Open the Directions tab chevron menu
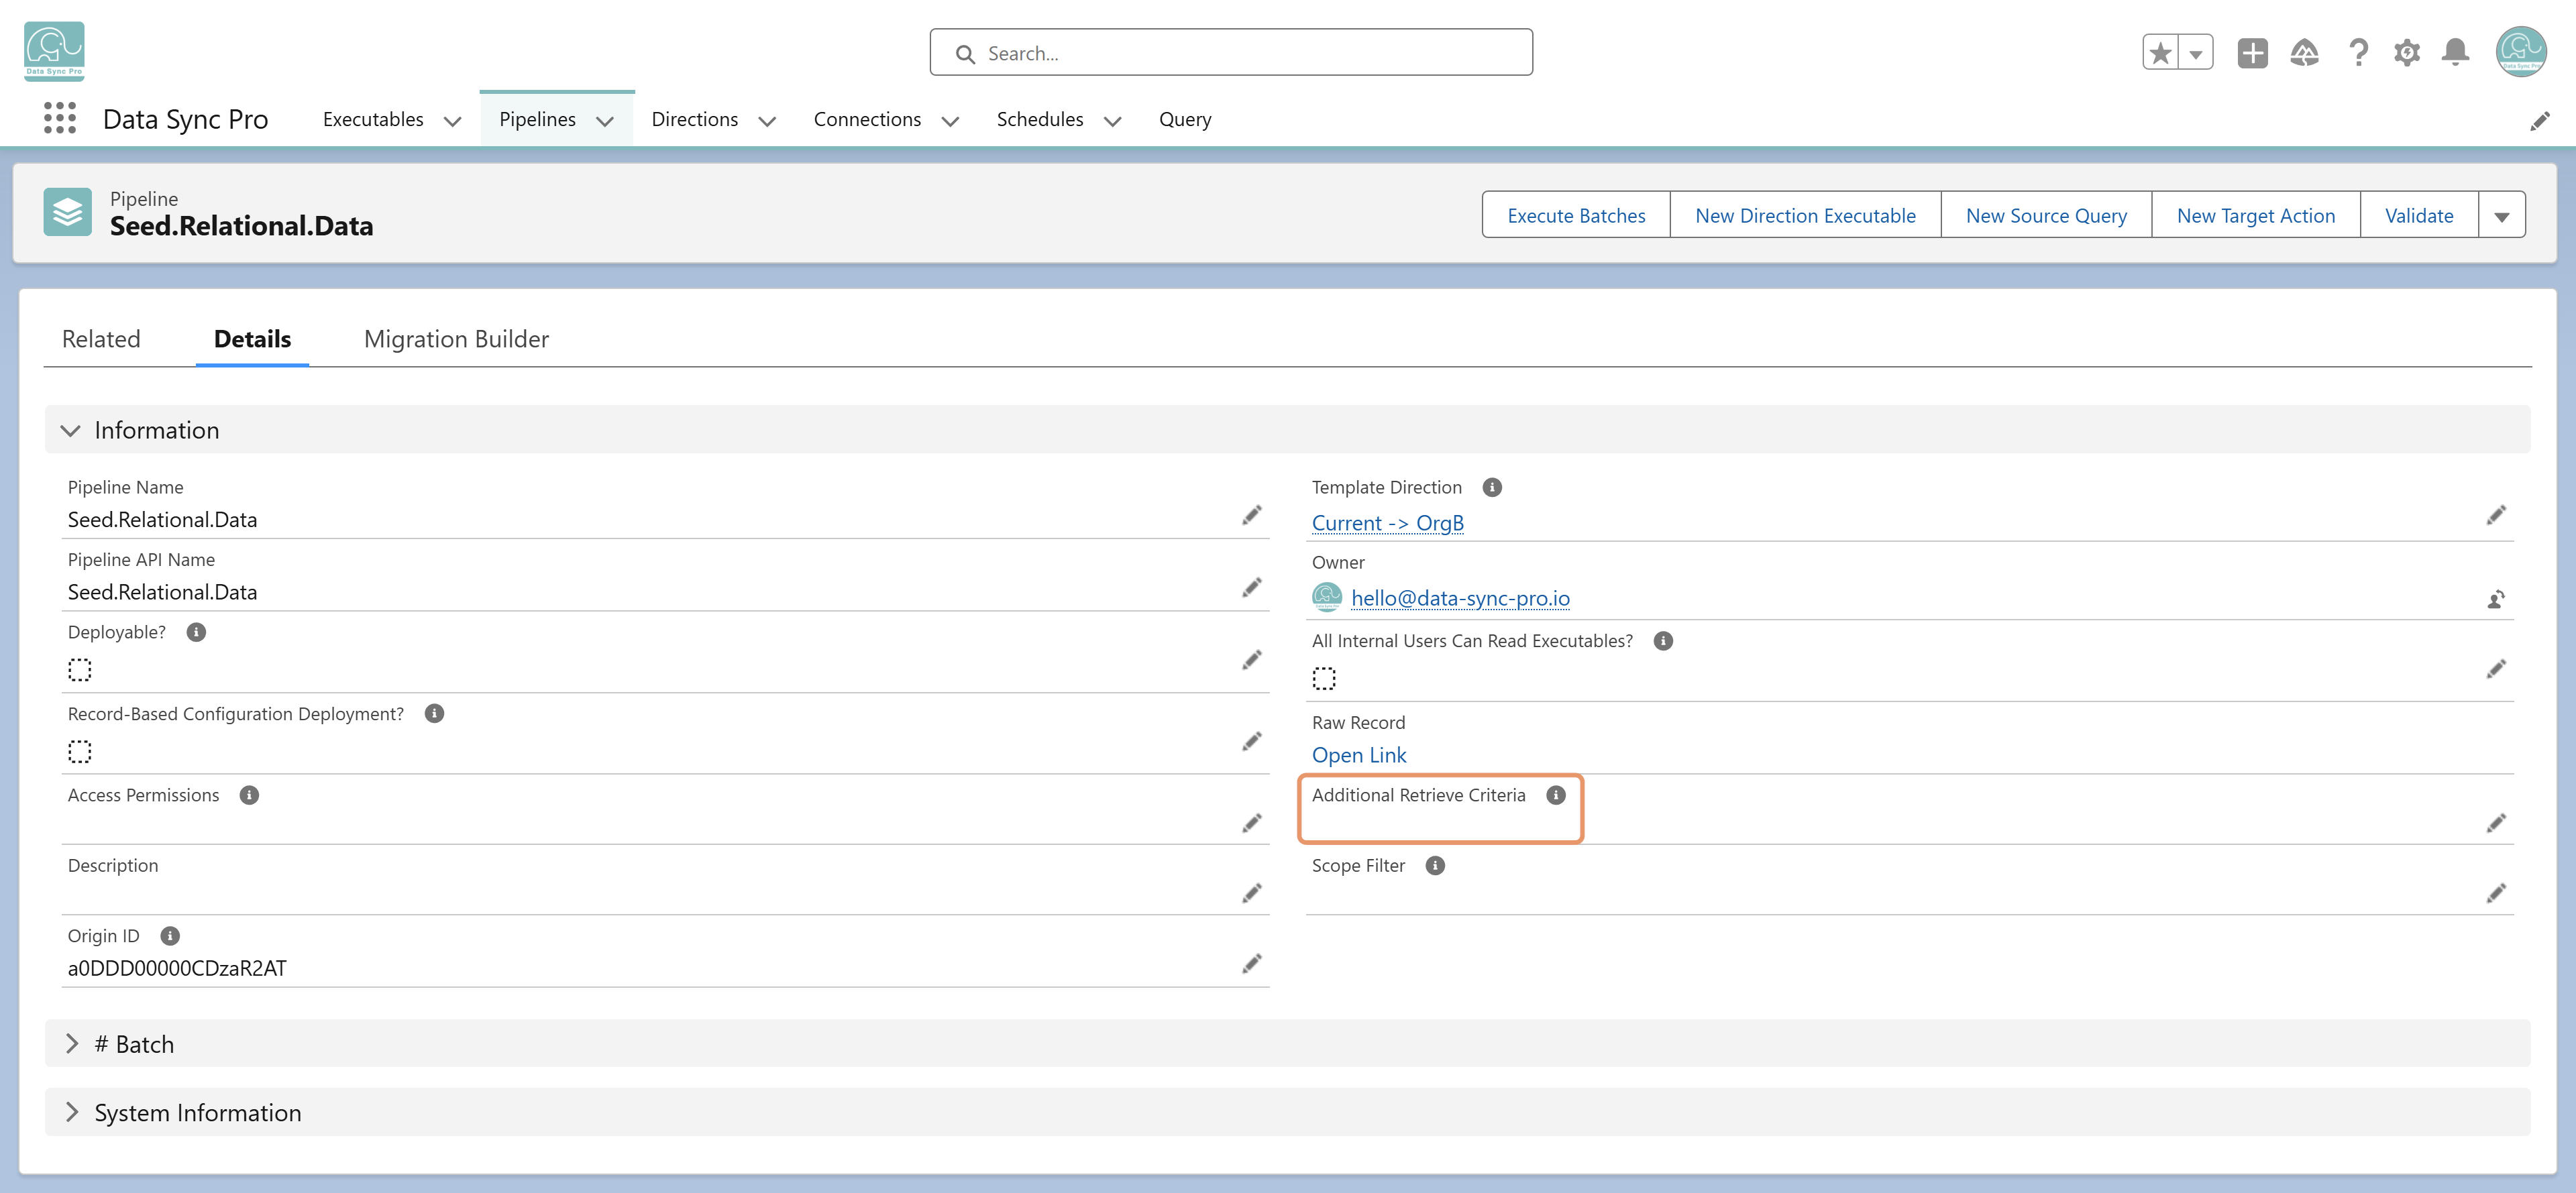This screenshot has height=1193, width=2576. 767,121
